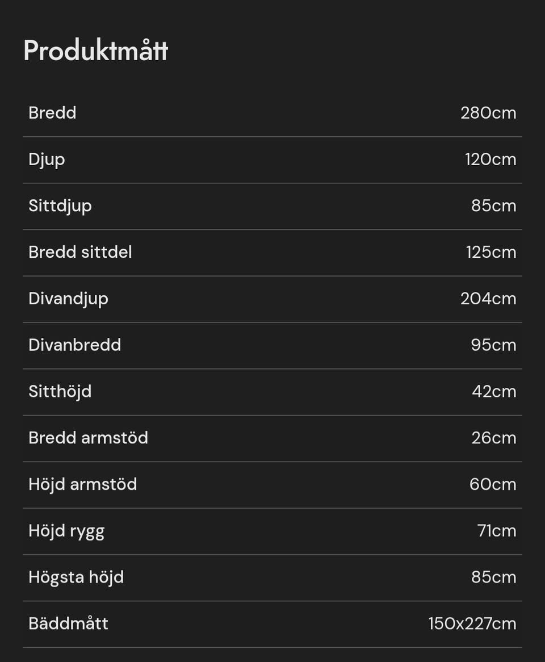Select the Divandjup row label
Viewport: 545px width, 662px height.
68,299
